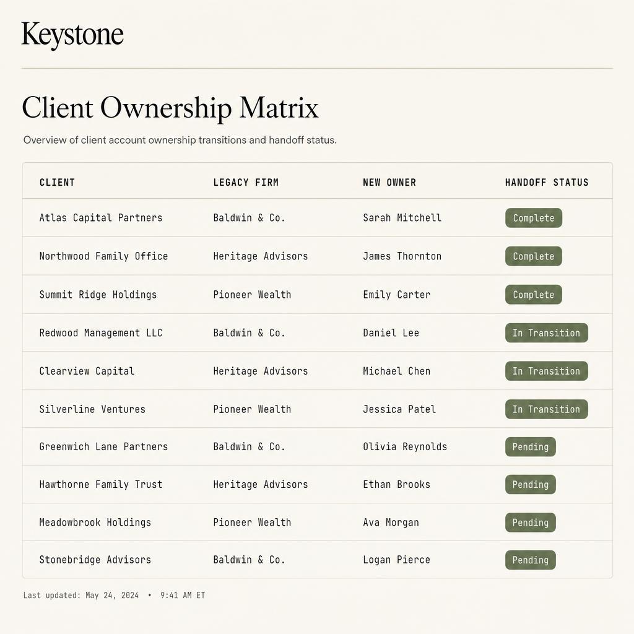Select the Greenwich Lane Partners client cell
Viewport: 634px width, 634px height.
pos(103,447)
